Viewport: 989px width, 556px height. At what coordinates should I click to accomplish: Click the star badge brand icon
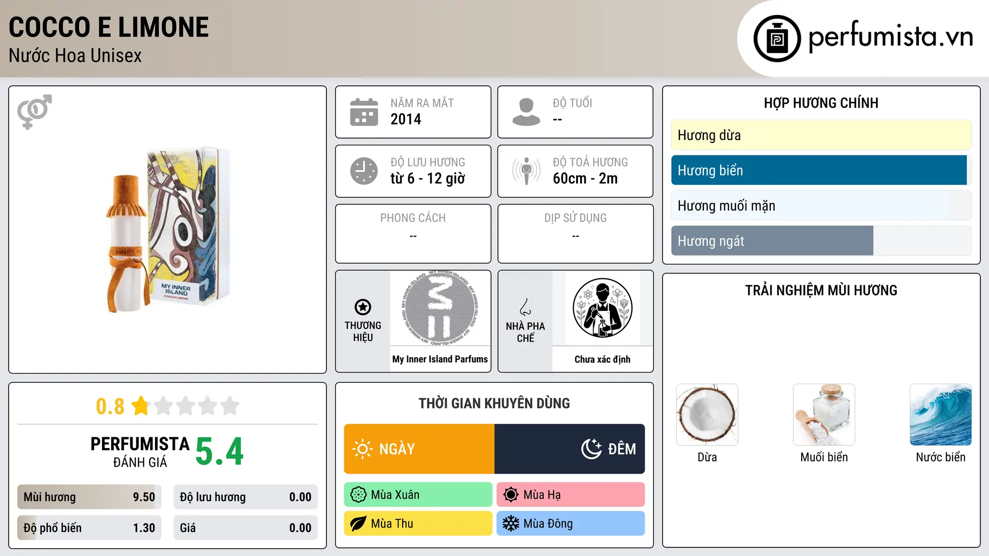coord(363,307)
